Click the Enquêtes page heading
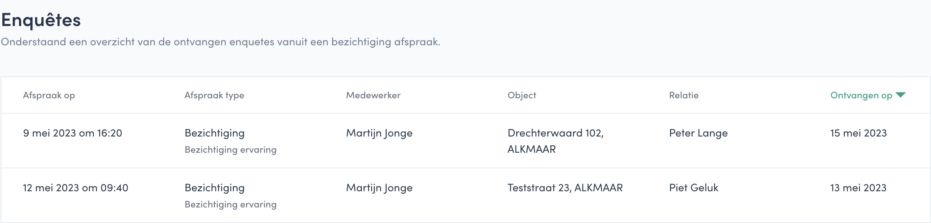Image resolution: width=931 pixels, height=223 pixels. click(41, 20)
